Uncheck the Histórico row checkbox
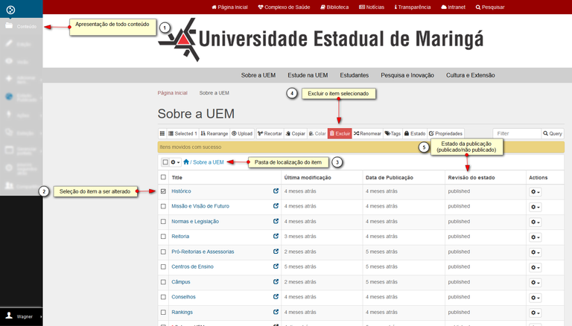 pyautogui.click(x=164, y=191)
